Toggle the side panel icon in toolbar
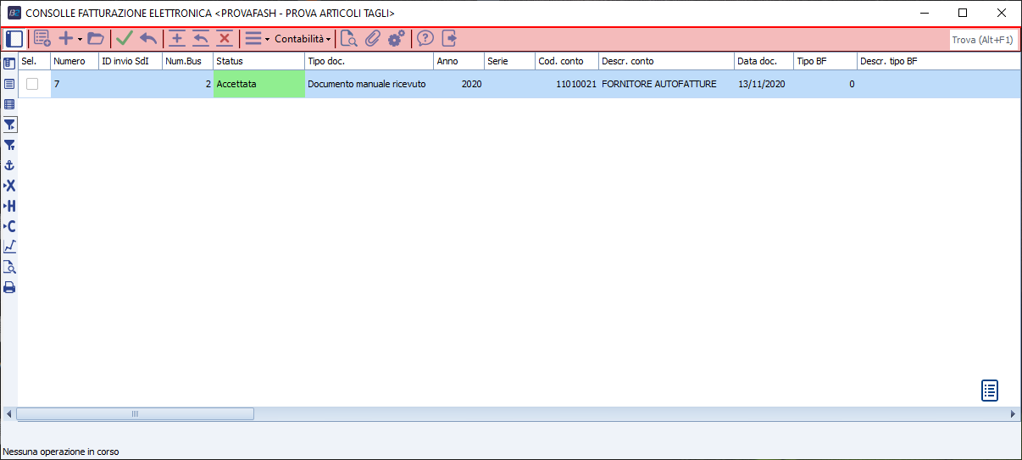Screen dimensions: 1022x460 tap(14, 38)
